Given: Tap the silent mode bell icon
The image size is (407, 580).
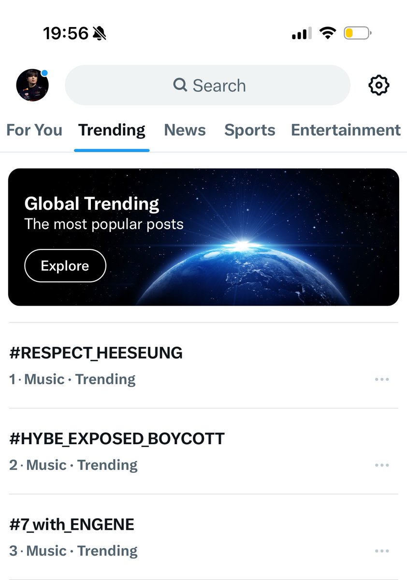Looking at the screenshot, I should [x=99, y=33].
